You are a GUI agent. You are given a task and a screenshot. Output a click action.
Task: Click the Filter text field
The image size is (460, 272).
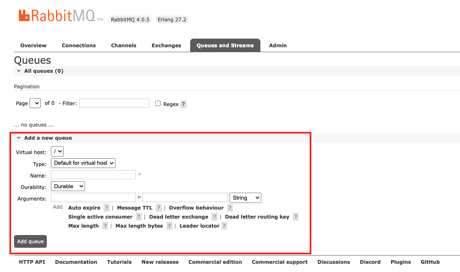(x=114, y=103)
